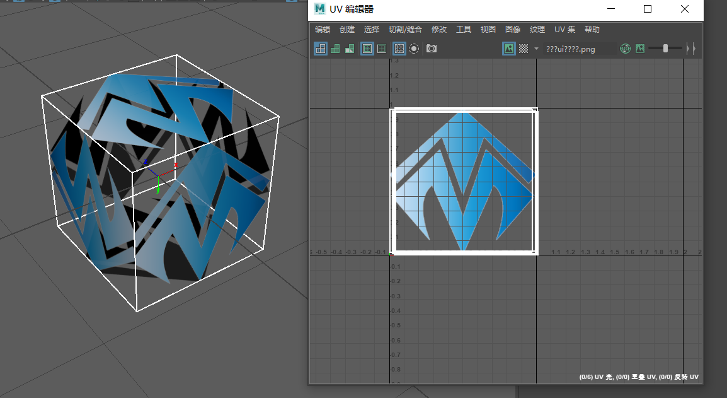The width and height of the screenshot is (727, 398).
Task: Expand the collapsed toolbar section arrows
Action: pyautogui.click(x=691, y=49)
